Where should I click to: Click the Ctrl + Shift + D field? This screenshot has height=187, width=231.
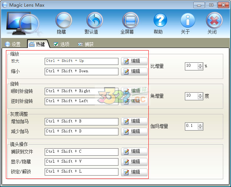point(82,131)
